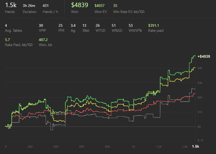Screen dimensions: 216x154
Task: Select the highlighted 1.5k x-axis label
Action: [x=195, y=146]
